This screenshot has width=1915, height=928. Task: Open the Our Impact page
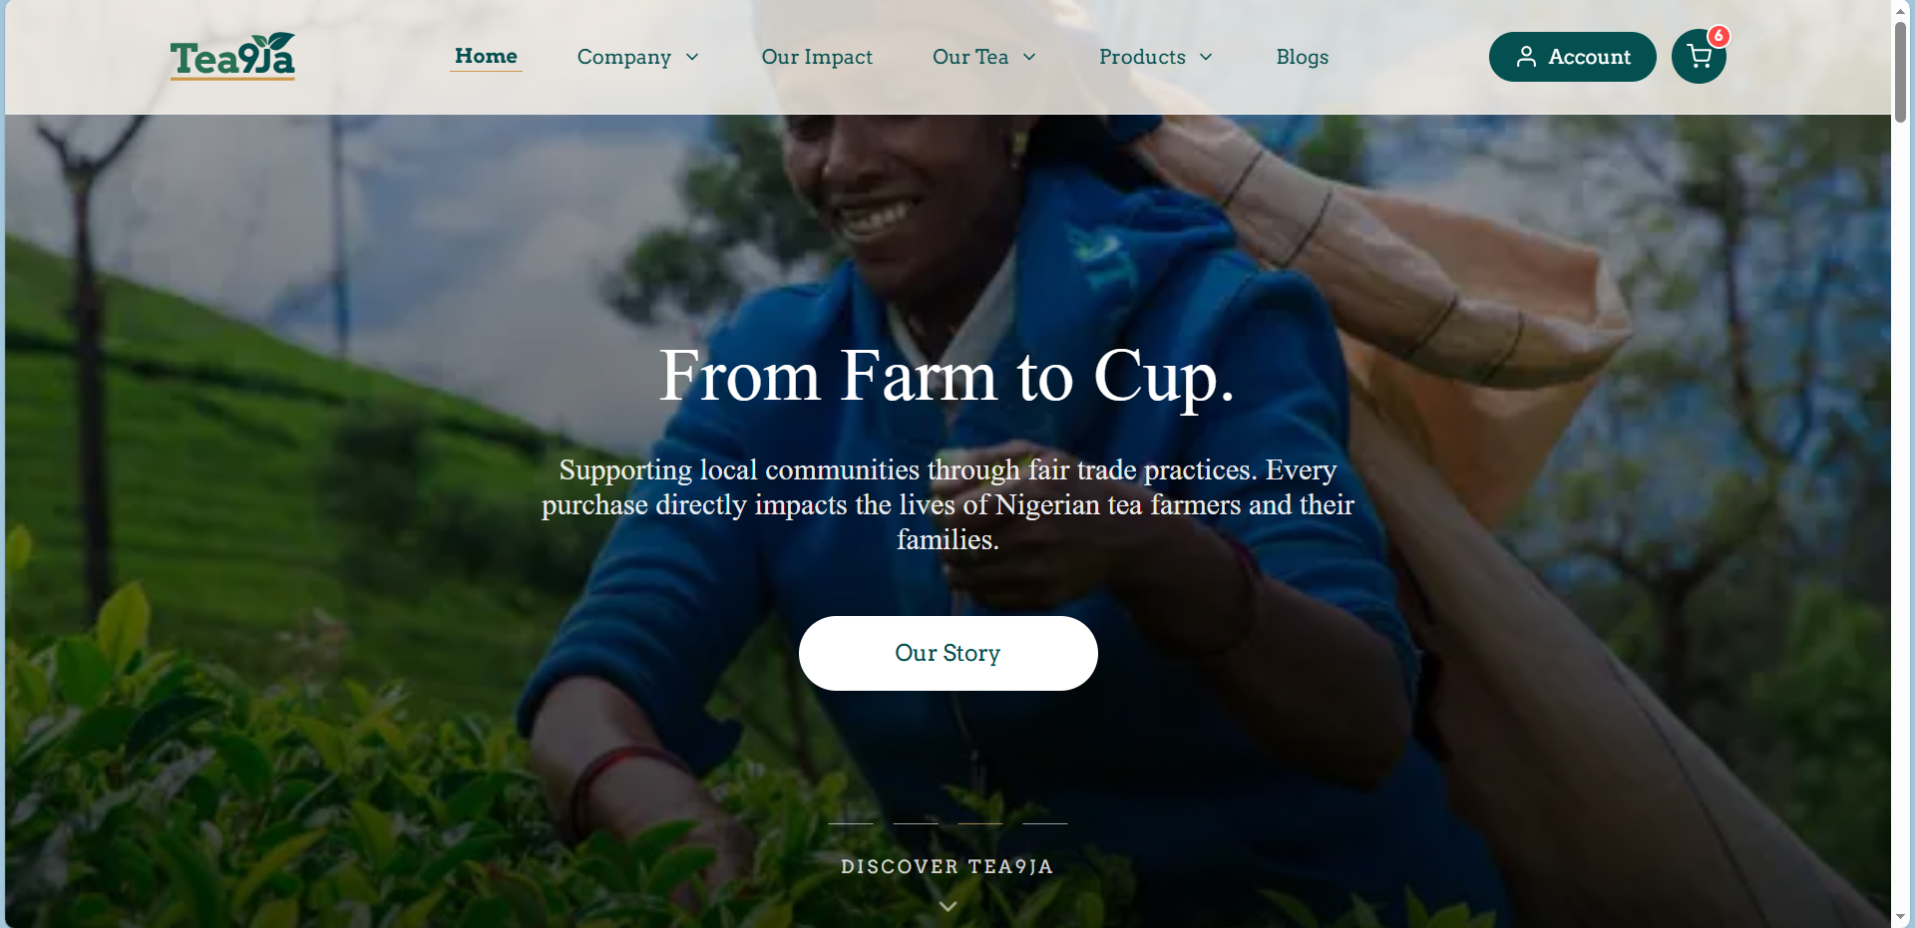pyautogui.click(x=817, y=57)
